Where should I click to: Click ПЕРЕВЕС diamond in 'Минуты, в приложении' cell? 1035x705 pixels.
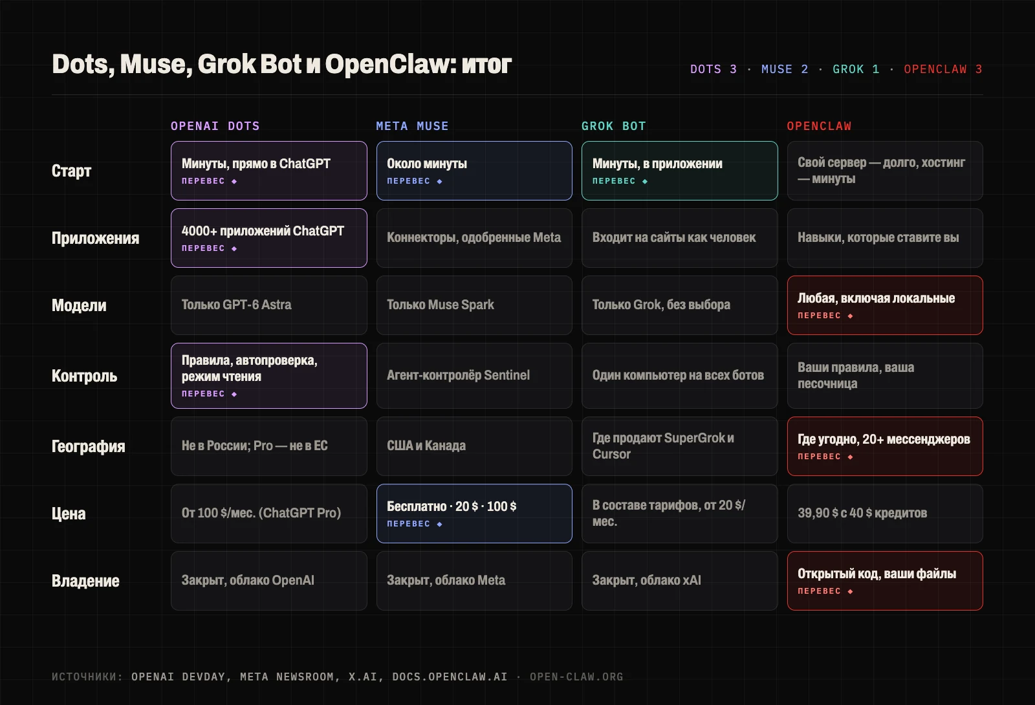645,182
